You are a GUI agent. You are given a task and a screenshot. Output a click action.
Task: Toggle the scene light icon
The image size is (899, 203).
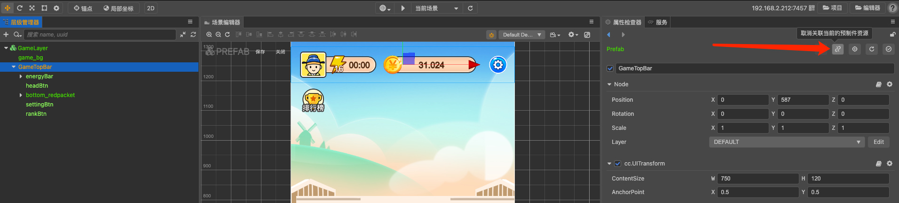(x=491, y=35)
